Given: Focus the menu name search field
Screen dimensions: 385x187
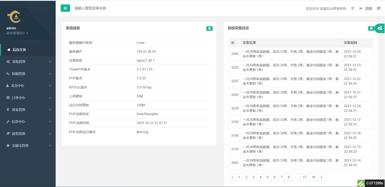Looking at the screenshot, I should (110, 8).
